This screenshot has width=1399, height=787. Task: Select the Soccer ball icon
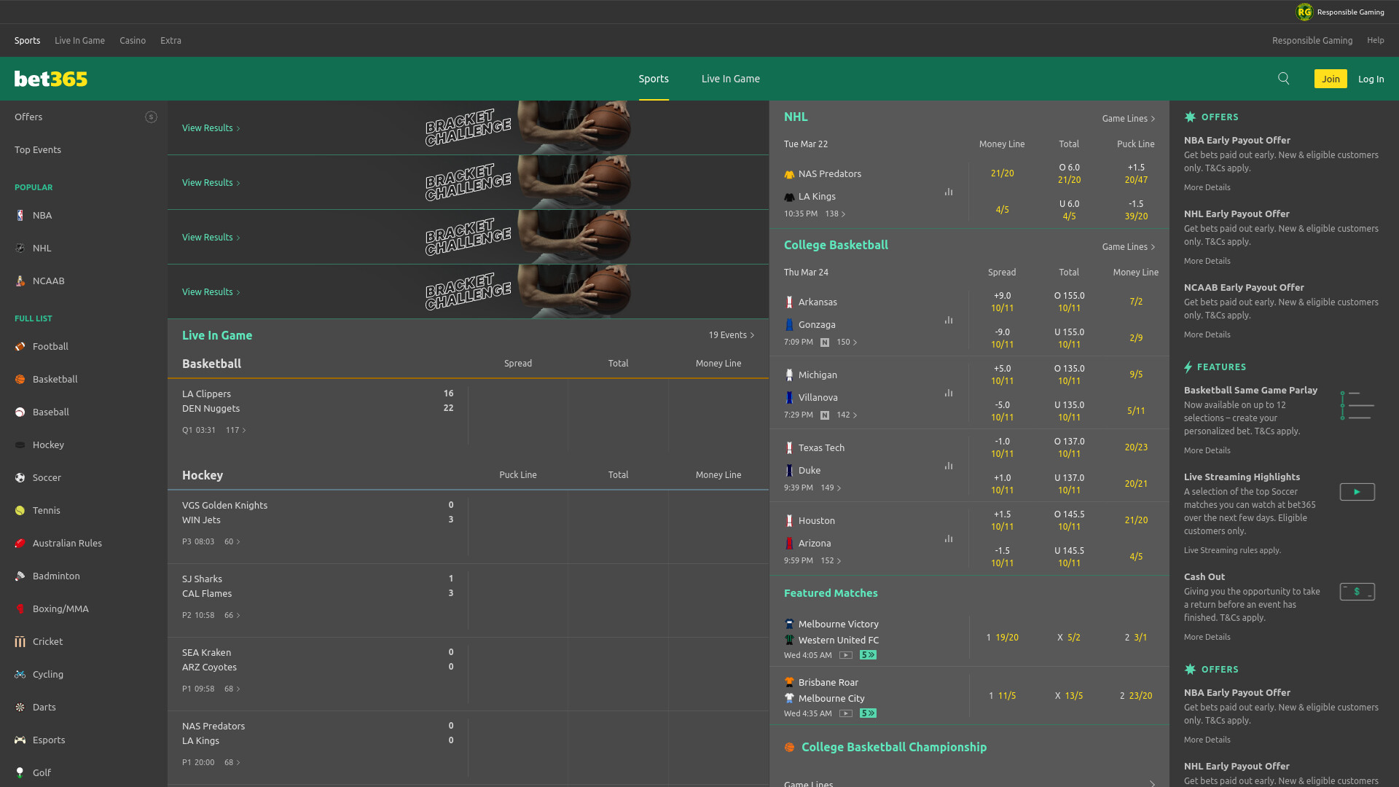click(x=20, y=477)
